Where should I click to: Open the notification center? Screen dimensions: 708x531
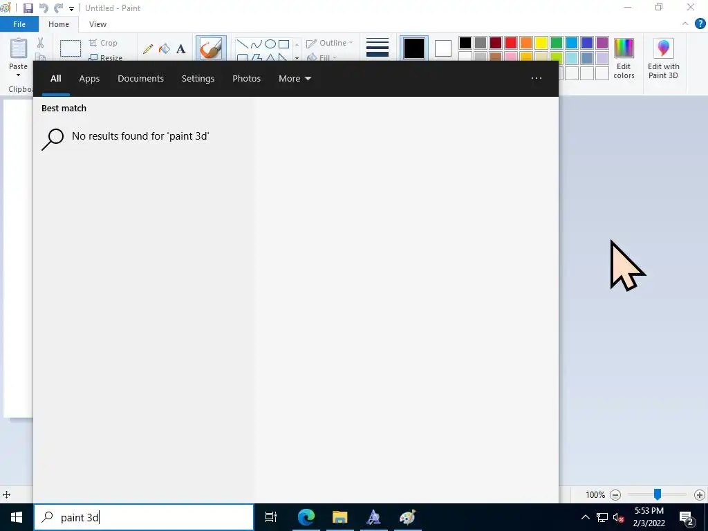(687, 517)
